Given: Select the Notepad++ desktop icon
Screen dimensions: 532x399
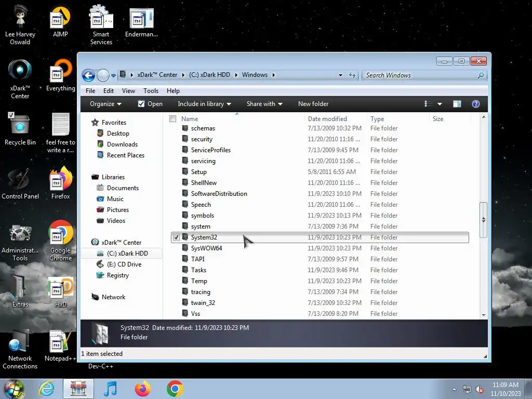Looking at the screenshot, I should 61,346.
